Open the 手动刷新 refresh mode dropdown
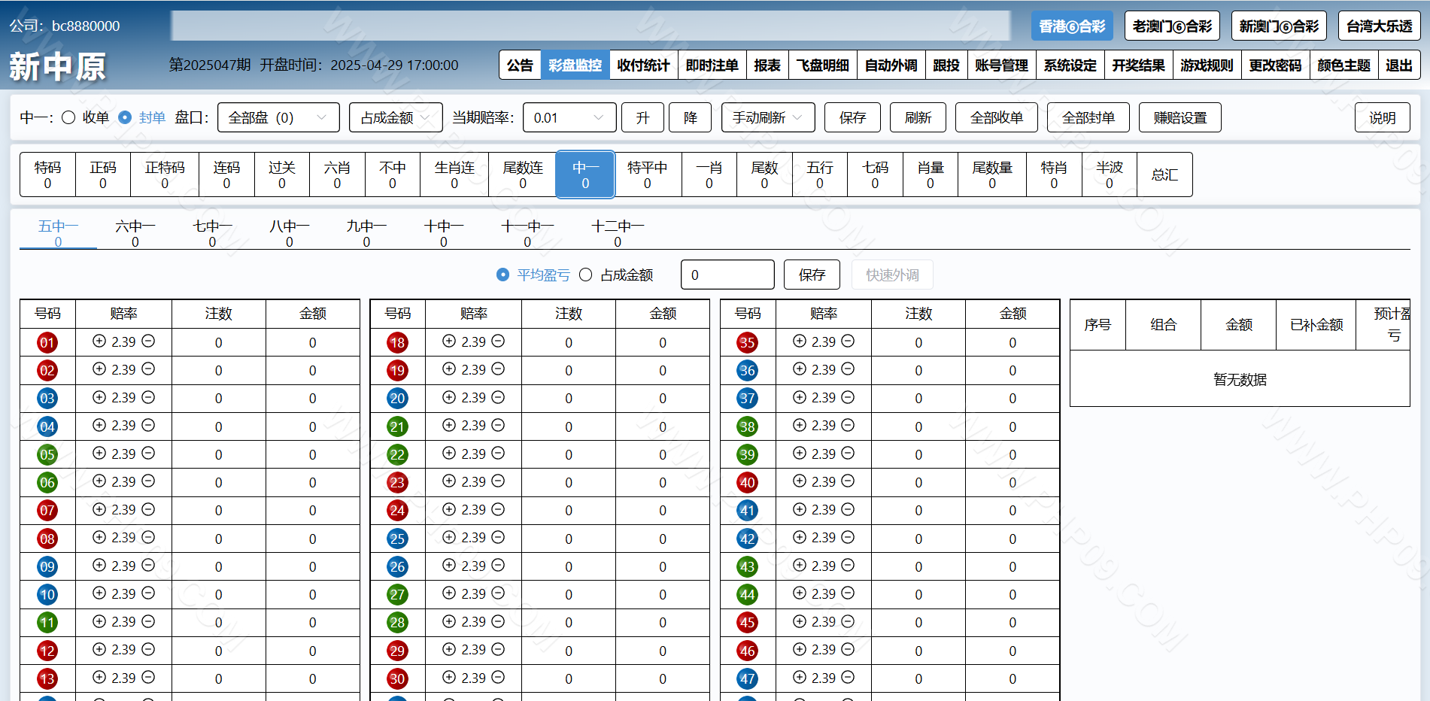The image size is (1430, 701). click(767, 117)
